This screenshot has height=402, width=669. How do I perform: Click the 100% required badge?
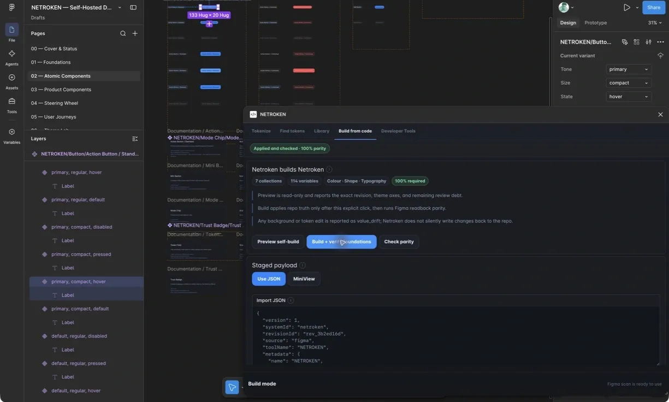(x=410, y=181)
